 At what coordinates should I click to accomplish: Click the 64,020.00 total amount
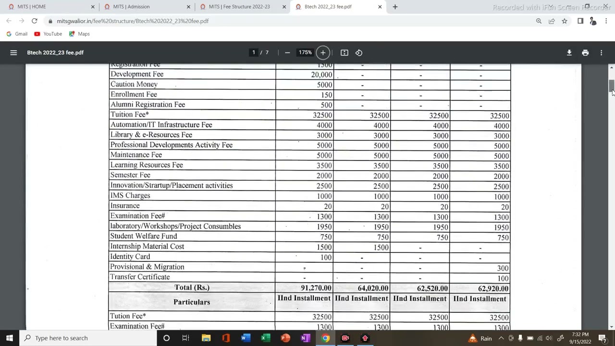[x=373, y=288]
